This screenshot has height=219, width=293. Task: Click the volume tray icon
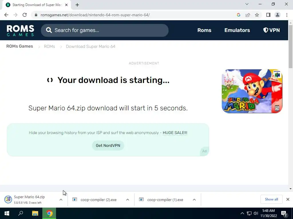coord(256,213)
